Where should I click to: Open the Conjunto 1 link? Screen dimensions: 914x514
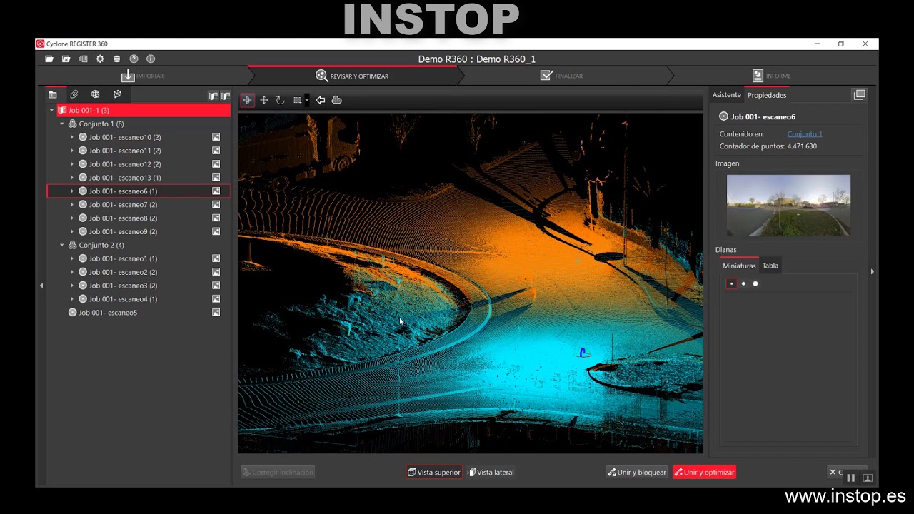[805, 134]
